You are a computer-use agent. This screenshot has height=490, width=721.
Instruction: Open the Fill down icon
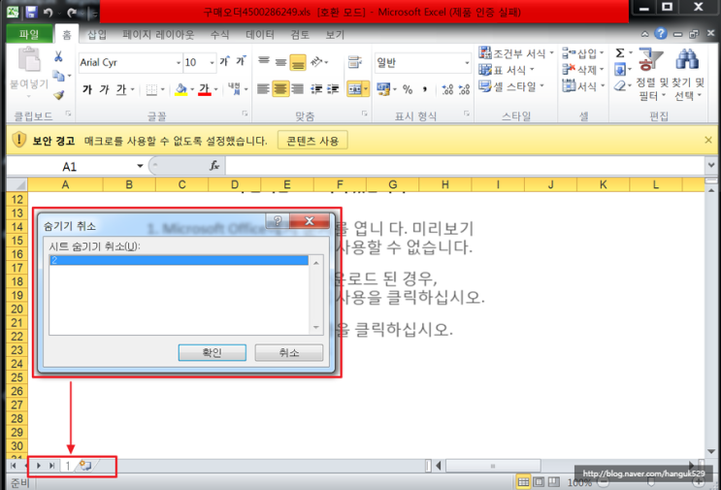[620, 70]
